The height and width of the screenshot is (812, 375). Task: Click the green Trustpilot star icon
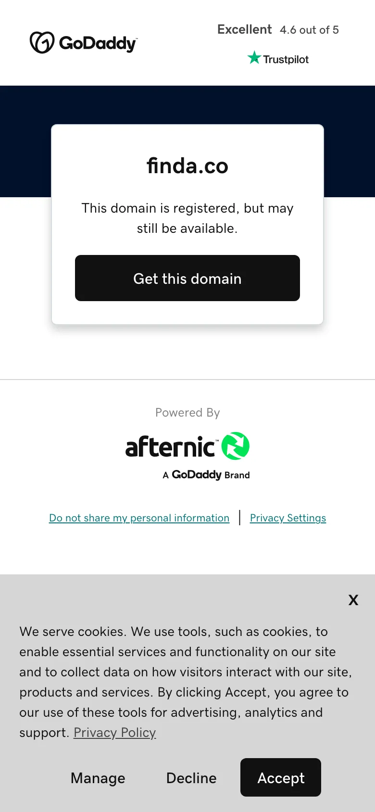point(254,58)
